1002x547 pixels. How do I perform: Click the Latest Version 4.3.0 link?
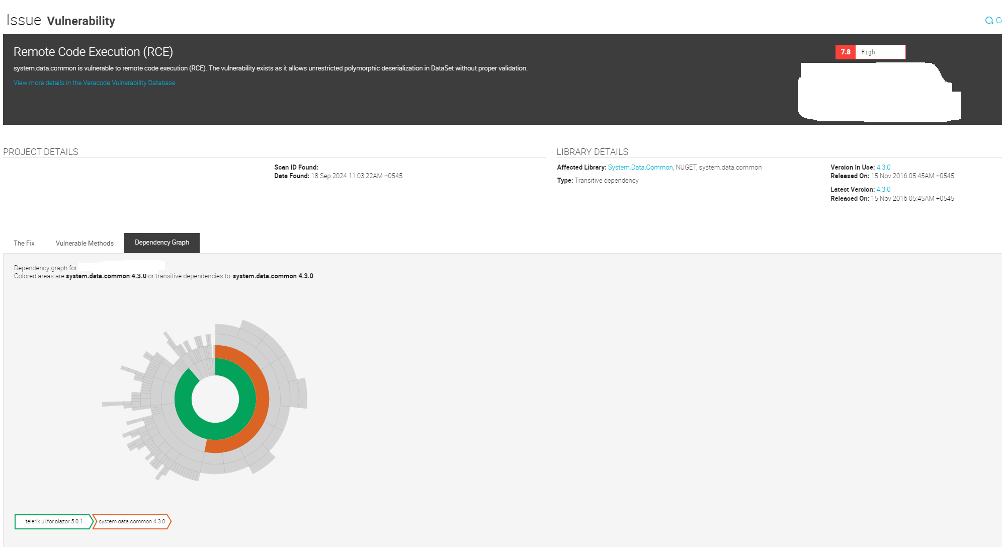tap(883, 190)
